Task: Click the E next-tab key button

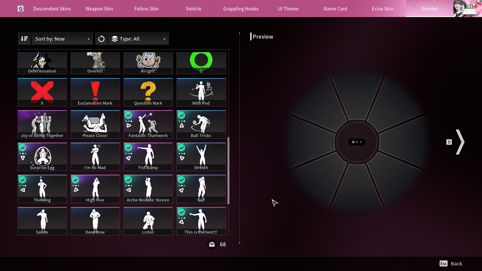Action: [x=461, y=9]
